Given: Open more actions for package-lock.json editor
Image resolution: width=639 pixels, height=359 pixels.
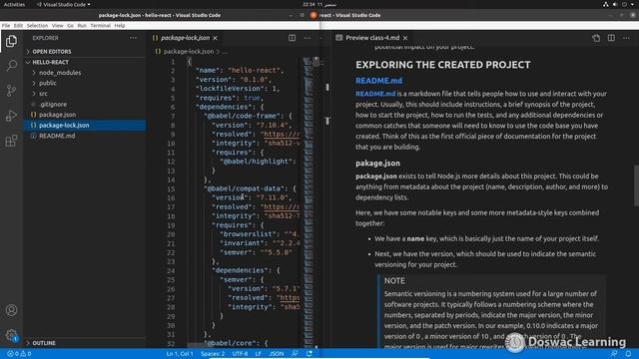Looking at the screenshot, I should point(307,38).
